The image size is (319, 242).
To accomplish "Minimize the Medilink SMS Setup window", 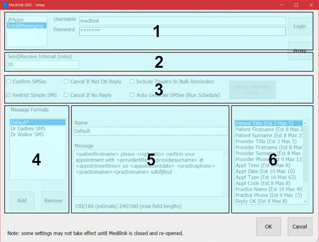I will pyautogui.click(x=282, y=5).
